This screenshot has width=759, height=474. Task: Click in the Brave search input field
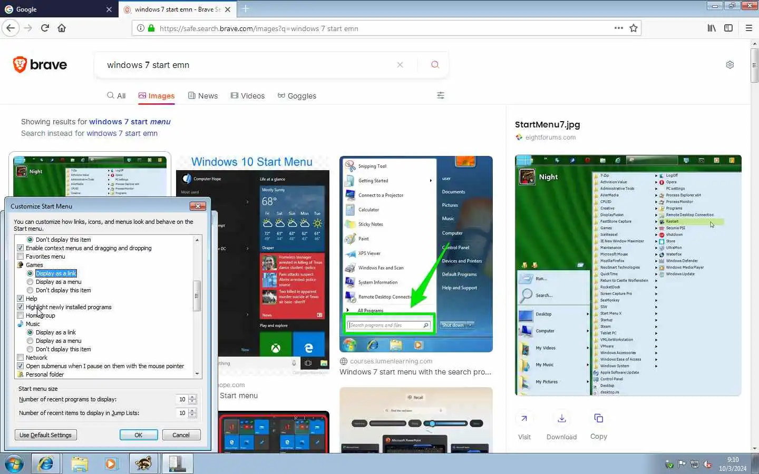click(248, 65)
